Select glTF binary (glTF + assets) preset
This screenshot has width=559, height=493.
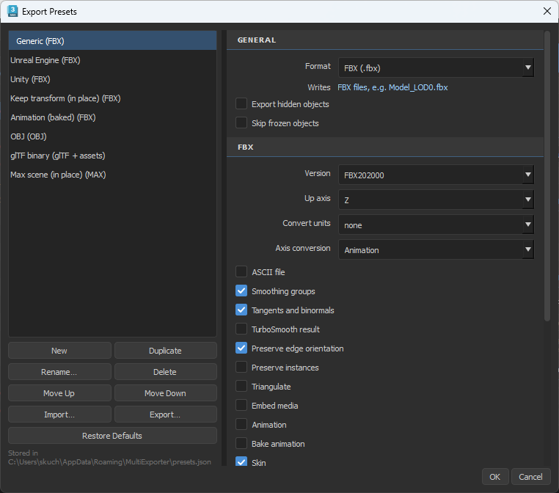coord(113,156)
